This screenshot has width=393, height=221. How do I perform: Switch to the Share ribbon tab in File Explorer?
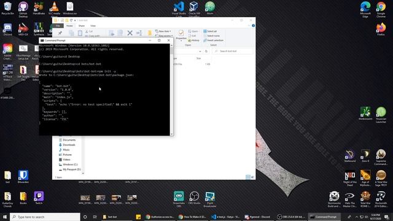[x=82, y=26]
